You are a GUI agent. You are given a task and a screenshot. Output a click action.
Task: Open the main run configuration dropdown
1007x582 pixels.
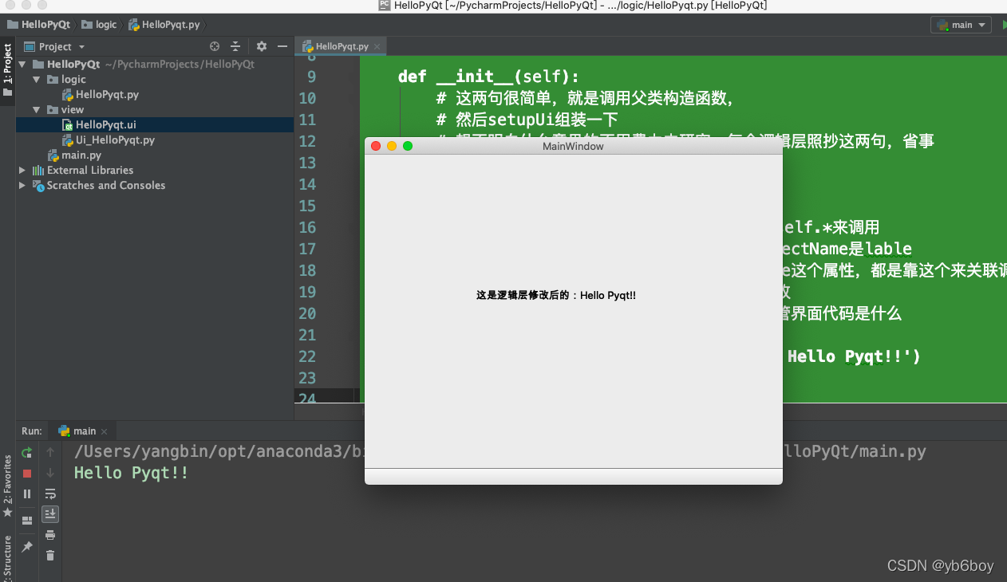pyautogui.click(x=961, y=25)
